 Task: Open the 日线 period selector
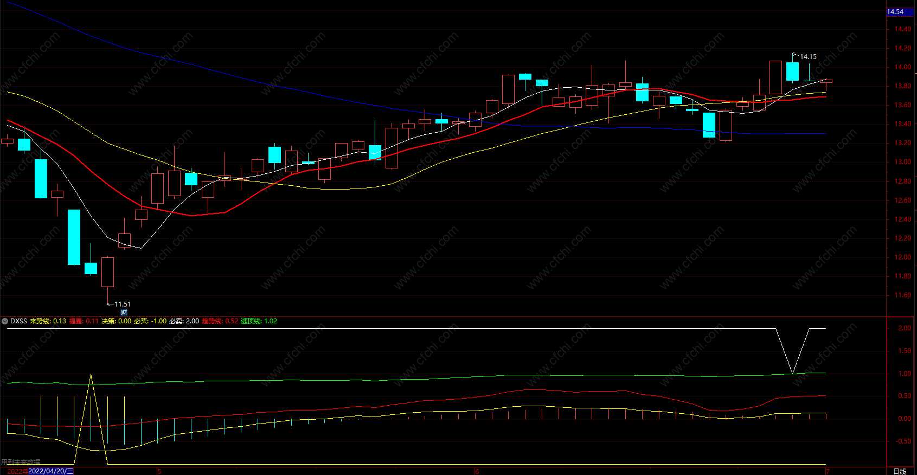pos(900,471)
